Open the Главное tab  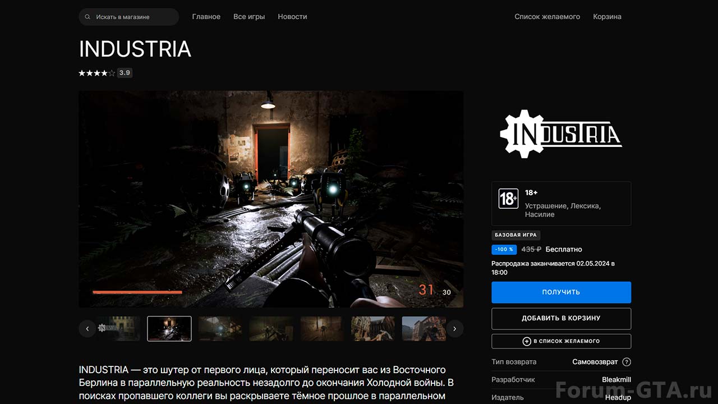[206, 17]
